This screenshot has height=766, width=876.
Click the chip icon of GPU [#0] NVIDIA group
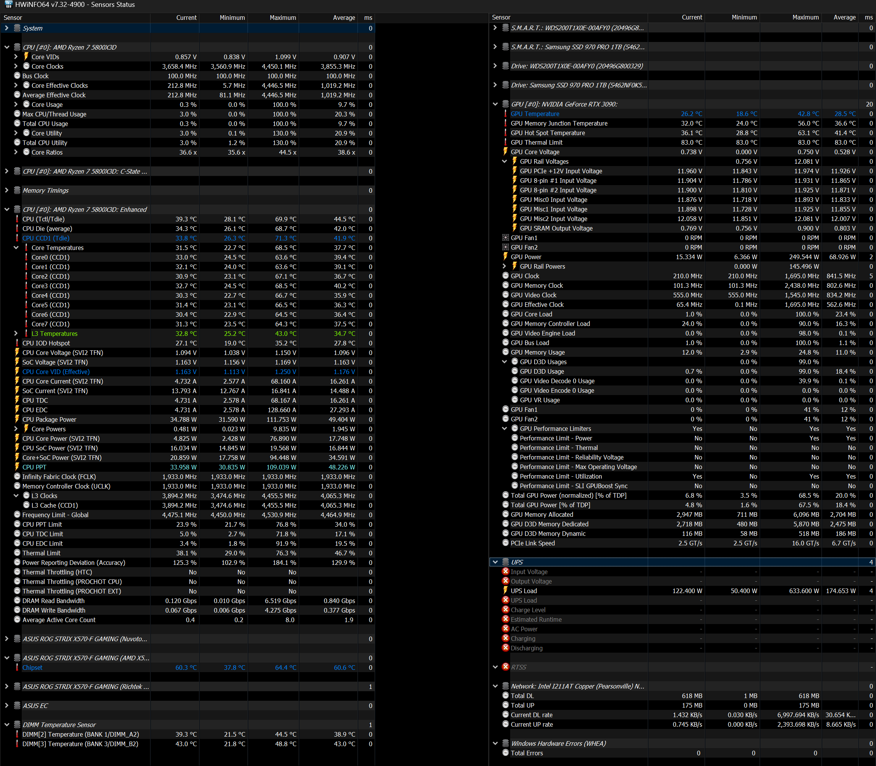(x=506, y=104)
